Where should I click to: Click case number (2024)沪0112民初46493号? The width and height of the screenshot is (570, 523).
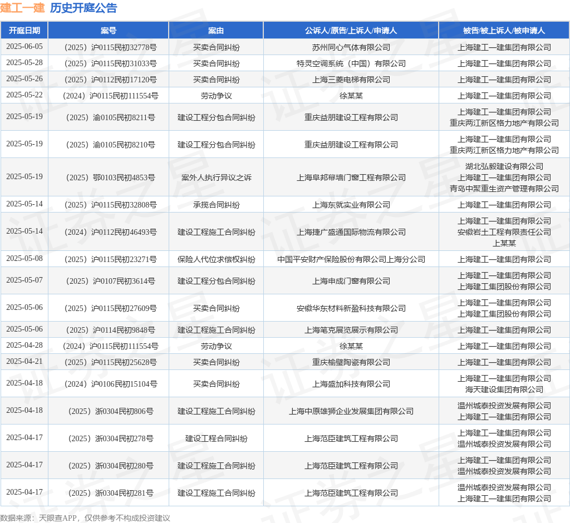[110, 232]
